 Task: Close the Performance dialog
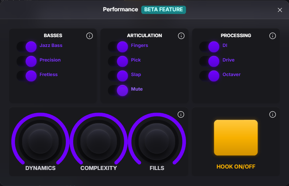(x=280, y=10)
